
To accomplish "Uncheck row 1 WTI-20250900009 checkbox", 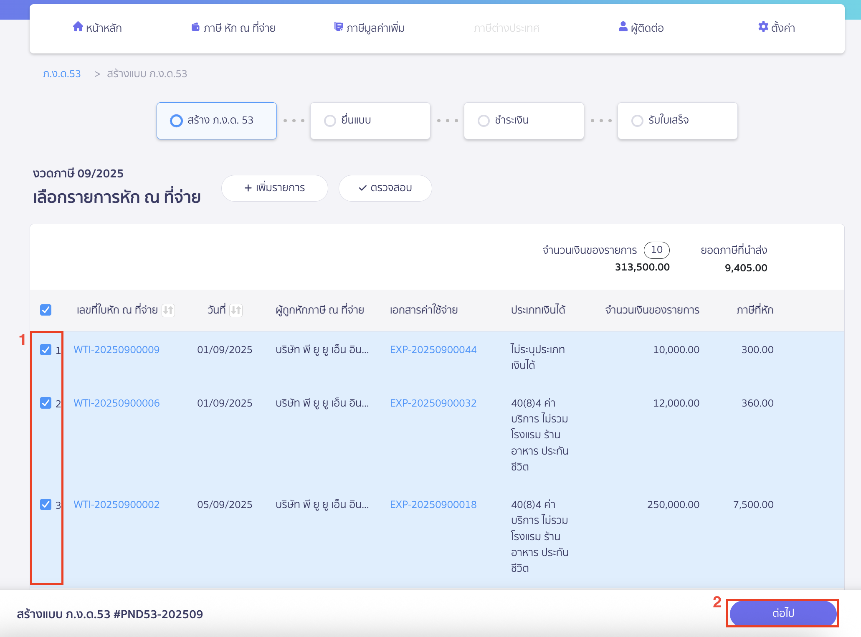I will [x=46, y=349].
